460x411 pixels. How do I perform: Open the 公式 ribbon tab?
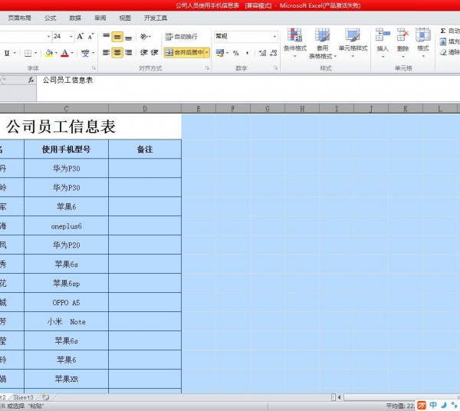tap(50, 18)
